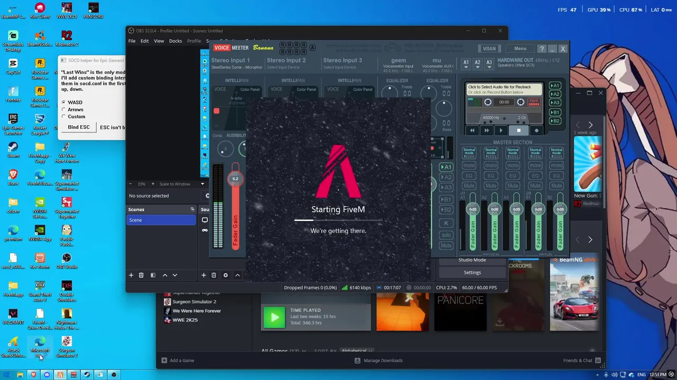Open Voicemeeter help question mark
677x380 pixels.
542,49
